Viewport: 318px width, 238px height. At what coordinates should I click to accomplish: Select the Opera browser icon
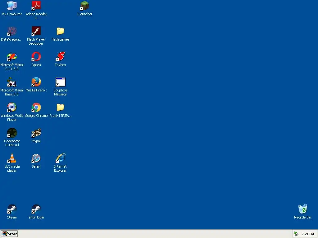tap(36, 56)
